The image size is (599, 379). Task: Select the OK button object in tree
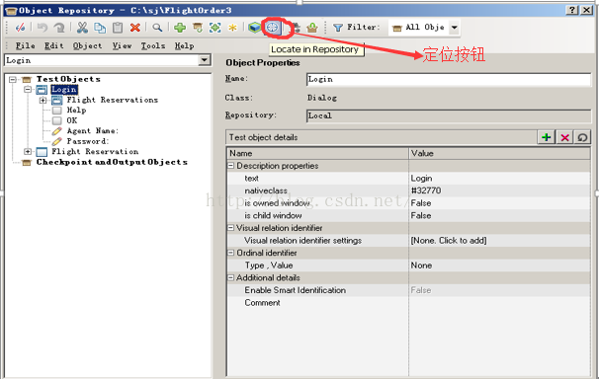(x=72, y=120)
